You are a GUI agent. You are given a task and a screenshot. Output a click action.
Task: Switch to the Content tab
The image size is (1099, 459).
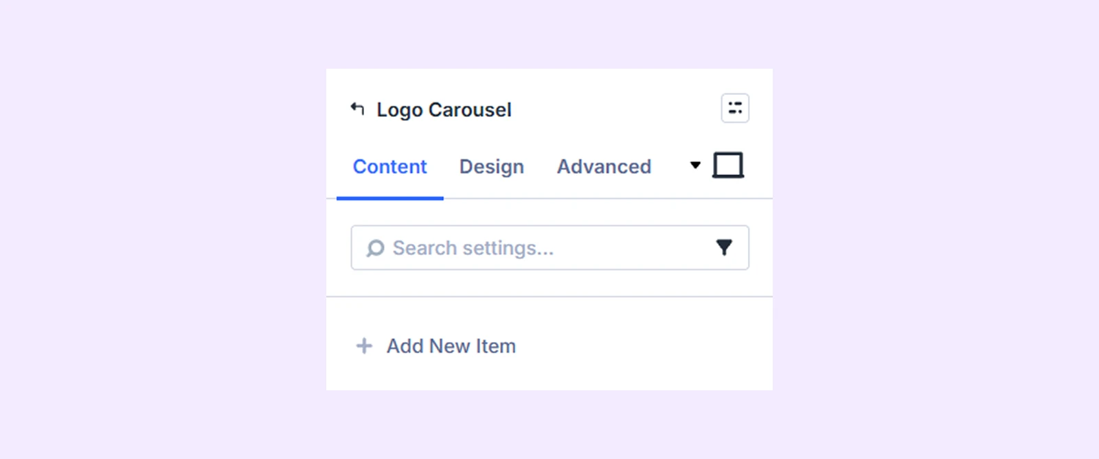[x=389, y=167]
